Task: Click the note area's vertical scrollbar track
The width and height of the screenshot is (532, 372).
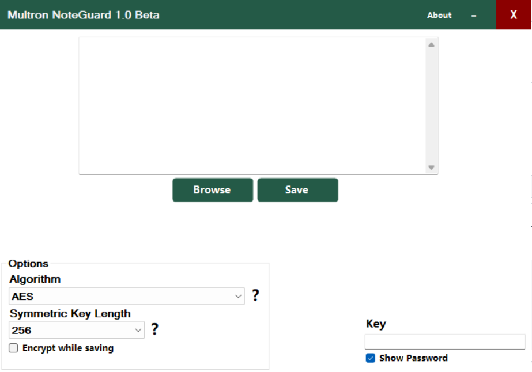Action: 431,104
